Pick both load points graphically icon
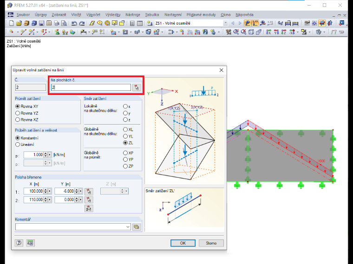 click(x=89, y=208)
